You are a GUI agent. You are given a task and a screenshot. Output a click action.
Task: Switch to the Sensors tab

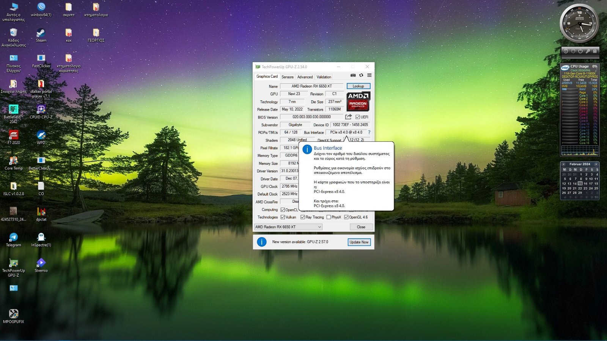tap(287, 77)
